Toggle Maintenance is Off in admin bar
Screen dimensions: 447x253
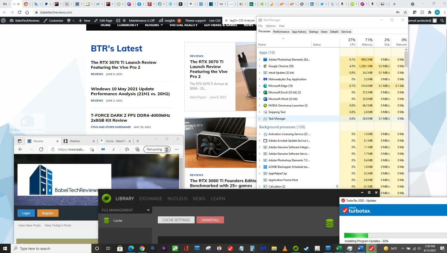click(x=142, y=21)
